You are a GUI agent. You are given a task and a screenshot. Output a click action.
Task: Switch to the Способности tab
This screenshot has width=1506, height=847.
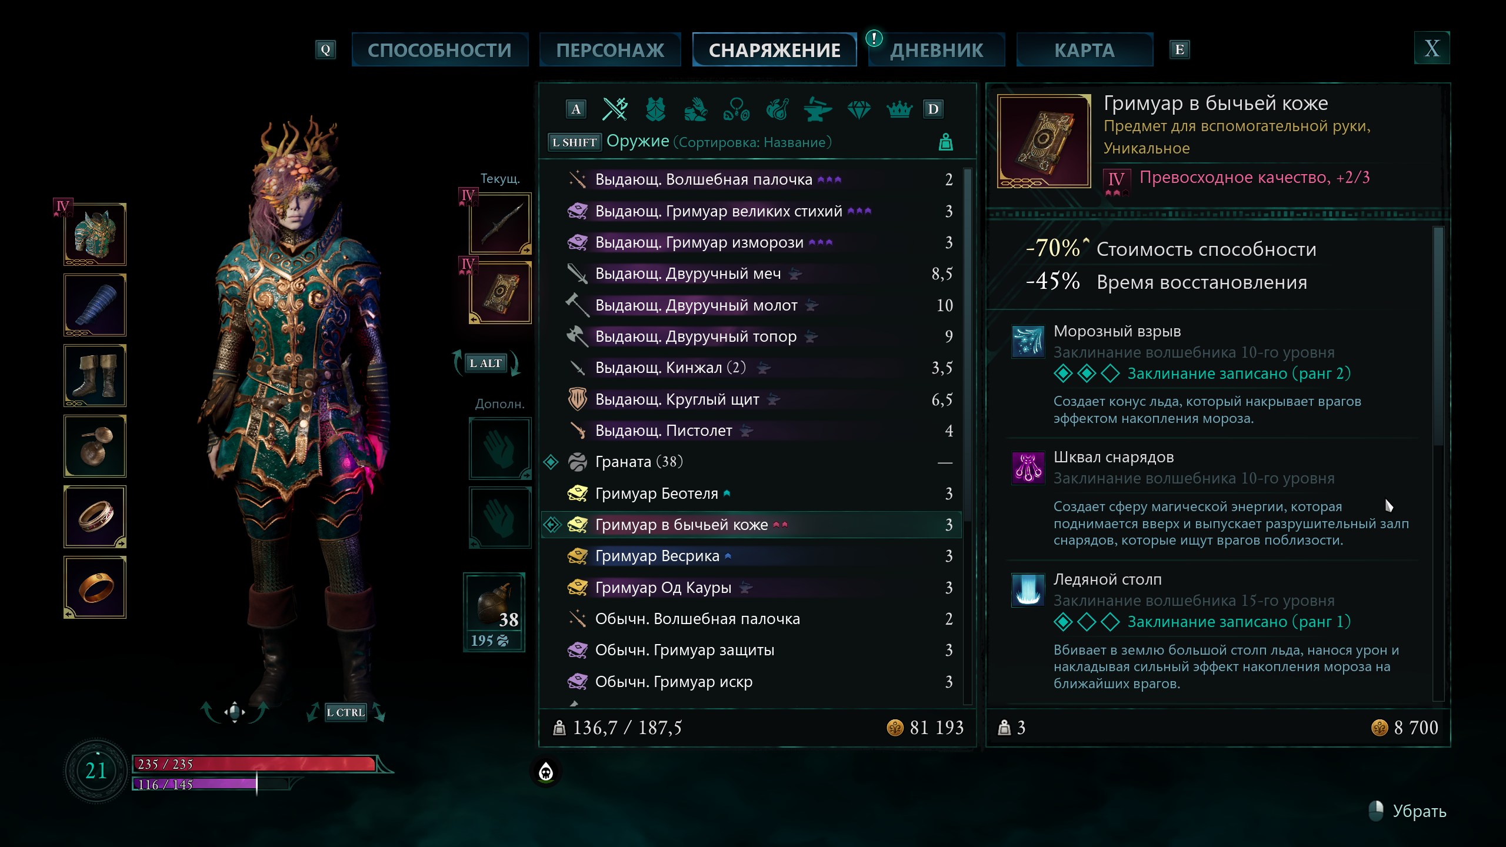point(440,50)
